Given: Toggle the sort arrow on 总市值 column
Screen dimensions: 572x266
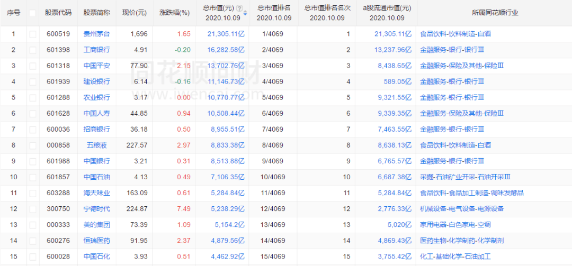Looking at the screenshot, I should [x=245, y=13].
